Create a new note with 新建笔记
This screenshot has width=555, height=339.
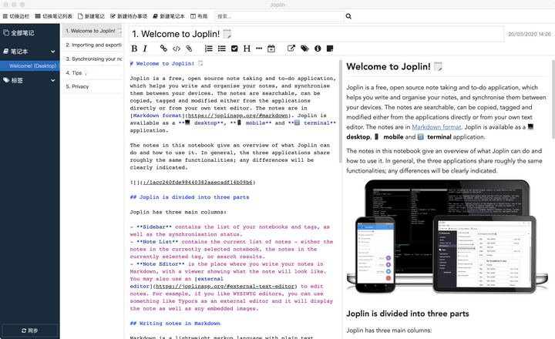[x=91, y=16]
